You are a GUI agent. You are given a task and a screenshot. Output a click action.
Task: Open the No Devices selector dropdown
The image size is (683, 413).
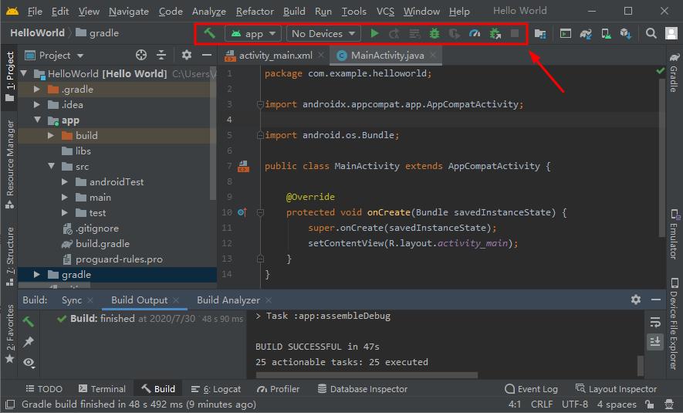pos(323,34)
